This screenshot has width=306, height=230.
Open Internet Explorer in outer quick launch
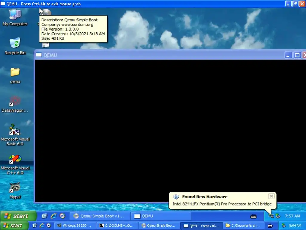tap(42, 226)
